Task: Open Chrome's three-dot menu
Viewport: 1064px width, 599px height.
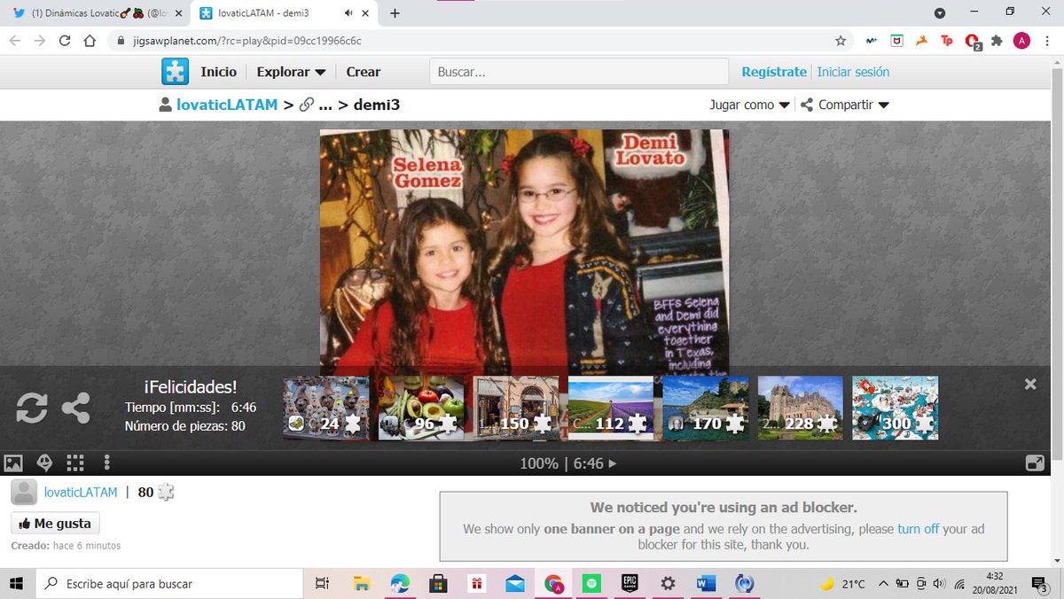Action: pyautogui.click(x=1047, y=41)
